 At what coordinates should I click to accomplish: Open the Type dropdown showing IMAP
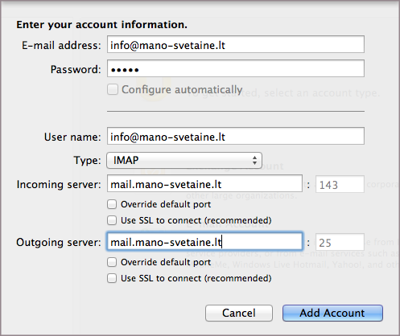[184, 160]
